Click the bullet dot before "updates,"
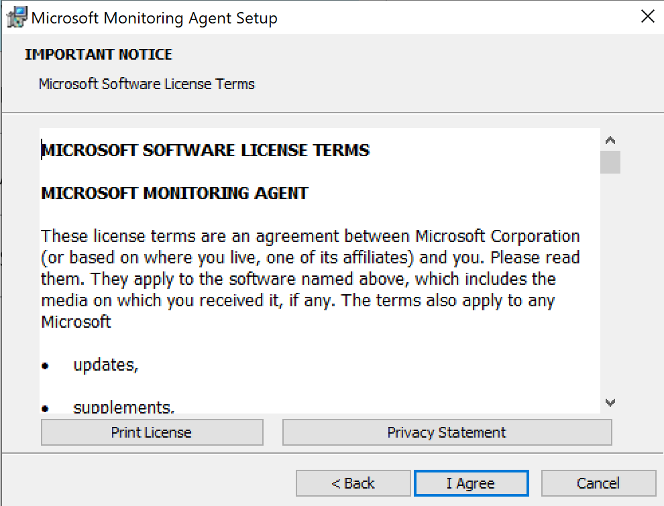The image size is (664, 506). coord(46,367)
